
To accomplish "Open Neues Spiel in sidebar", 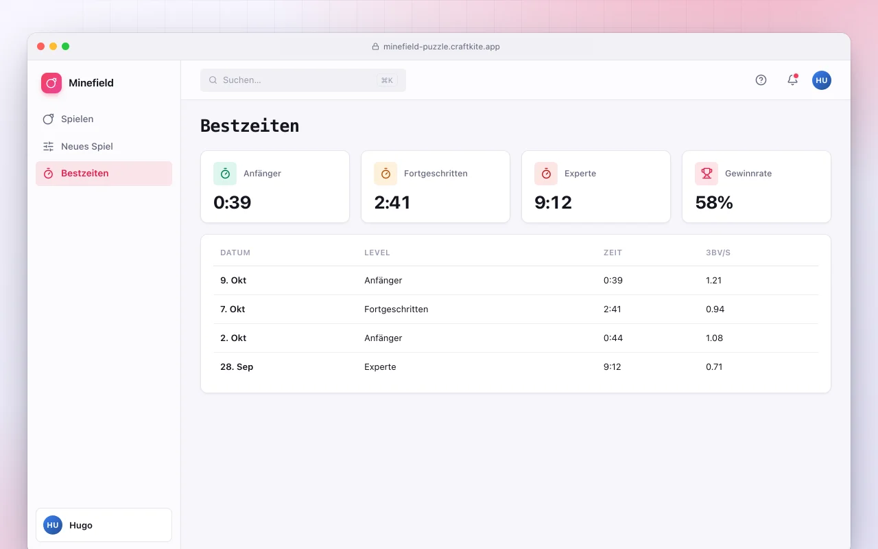I will coord(104,146).
